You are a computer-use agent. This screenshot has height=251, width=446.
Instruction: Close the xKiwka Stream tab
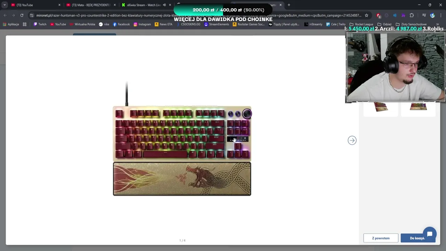coord(170,5)
